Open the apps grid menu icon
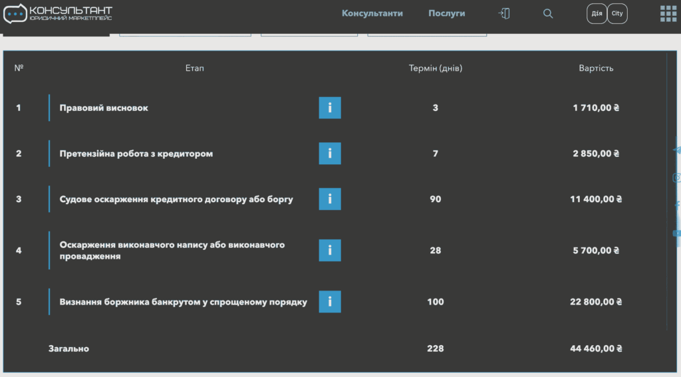The height and width of the screenshot is (377, 681). pyautogui.click(x=668, y=13)
